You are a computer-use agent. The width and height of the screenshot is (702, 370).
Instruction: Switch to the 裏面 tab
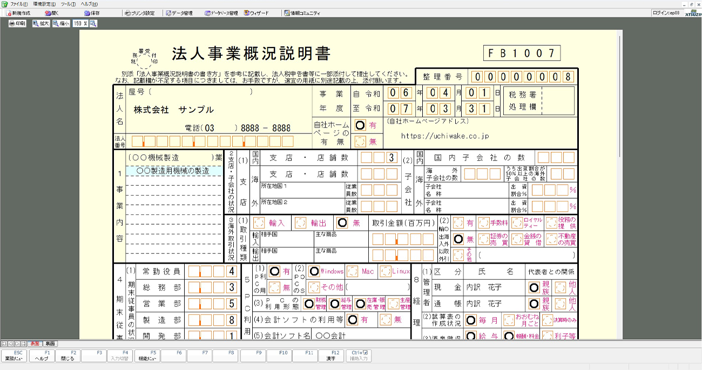click(50, 344)
